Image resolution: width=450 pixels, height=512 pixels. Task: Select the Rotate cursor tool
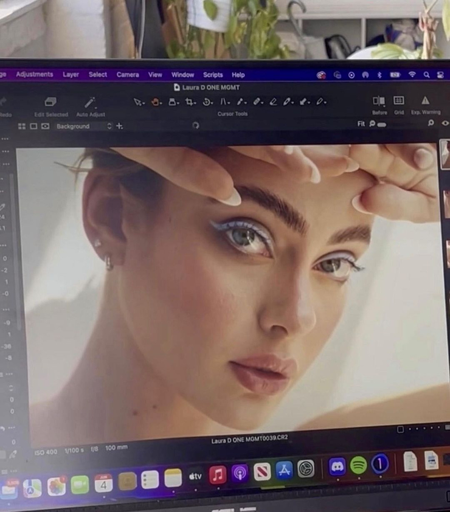207,102
